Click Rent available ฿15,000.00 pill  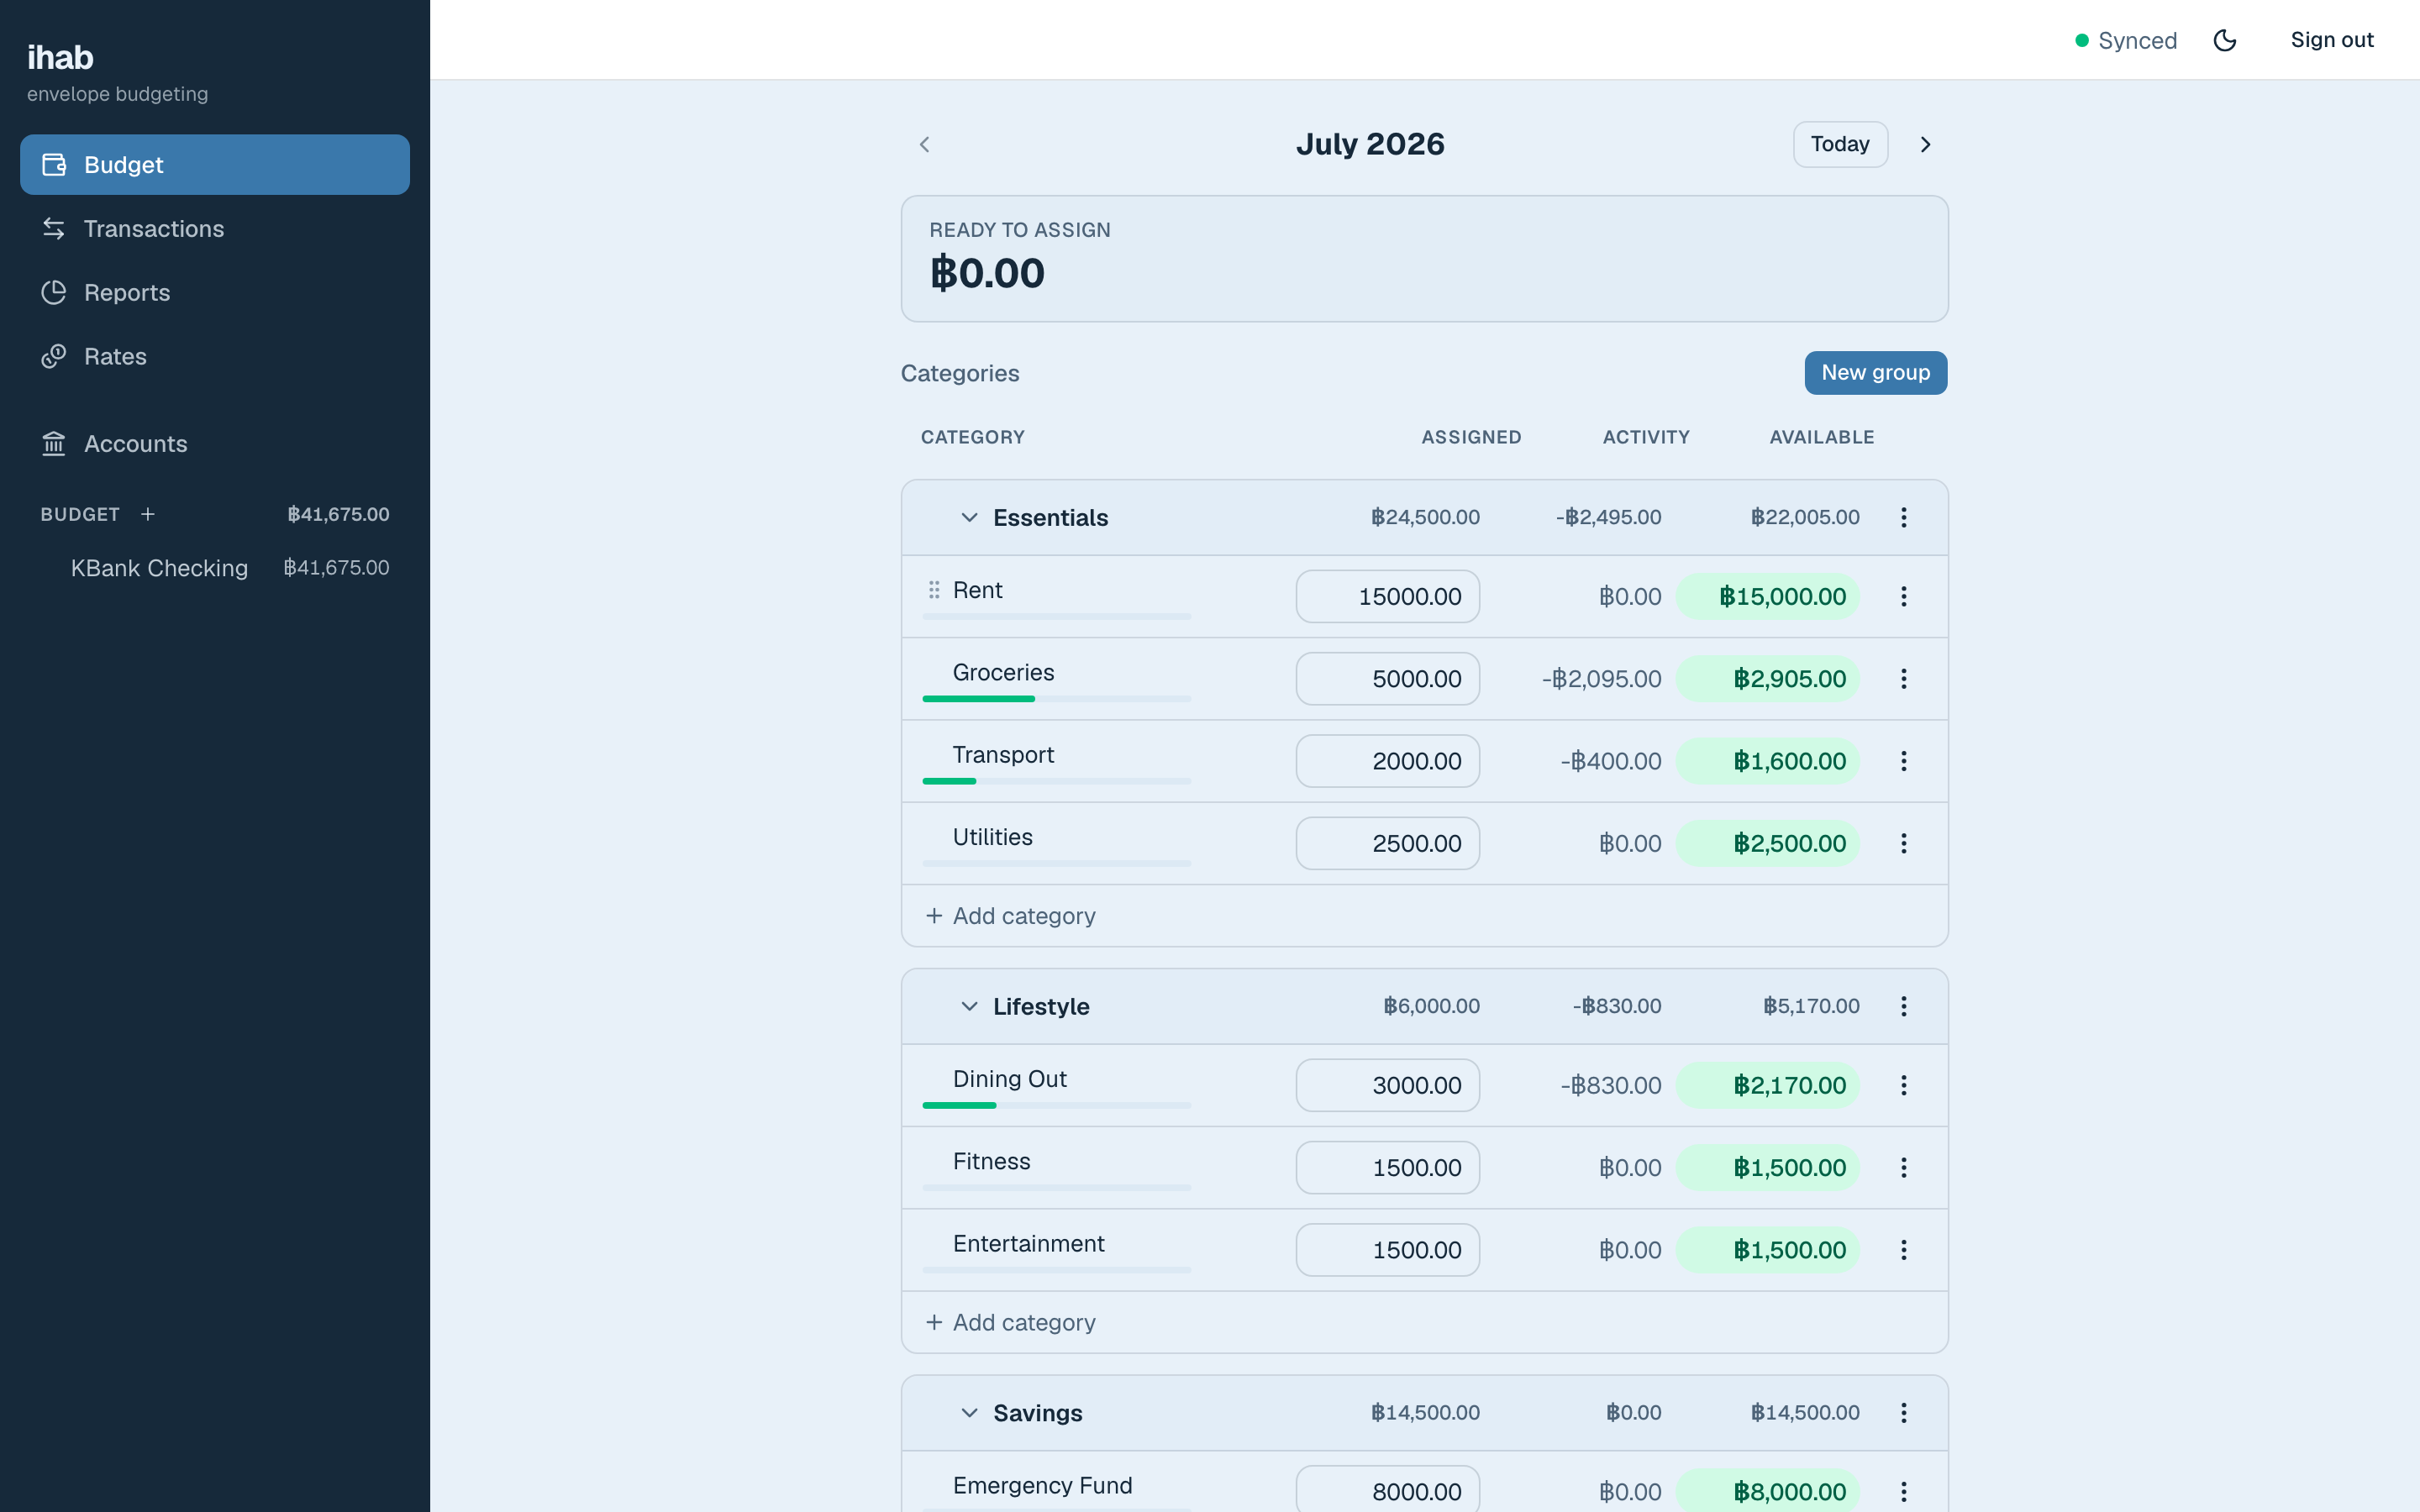(1768, 597)
